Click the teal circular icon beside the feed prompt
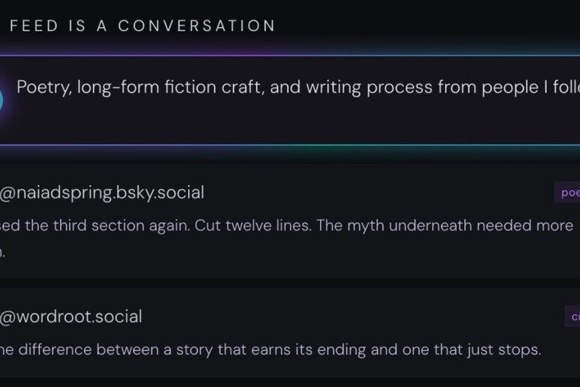The height and width of the screenshot is (387, 580). [3, 99]
